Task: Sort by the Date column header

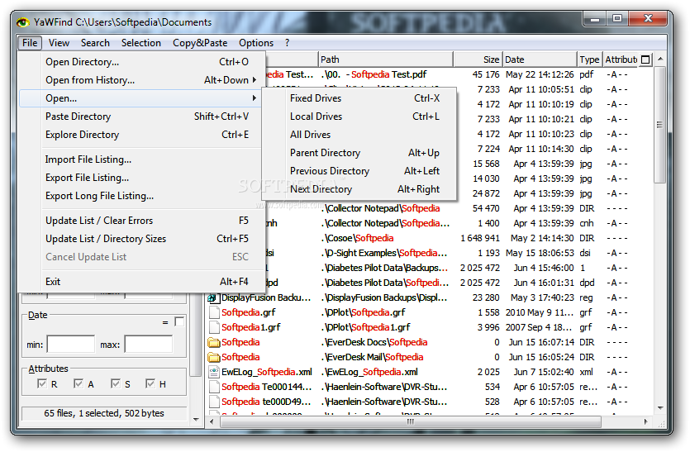Action: [540, 59]
